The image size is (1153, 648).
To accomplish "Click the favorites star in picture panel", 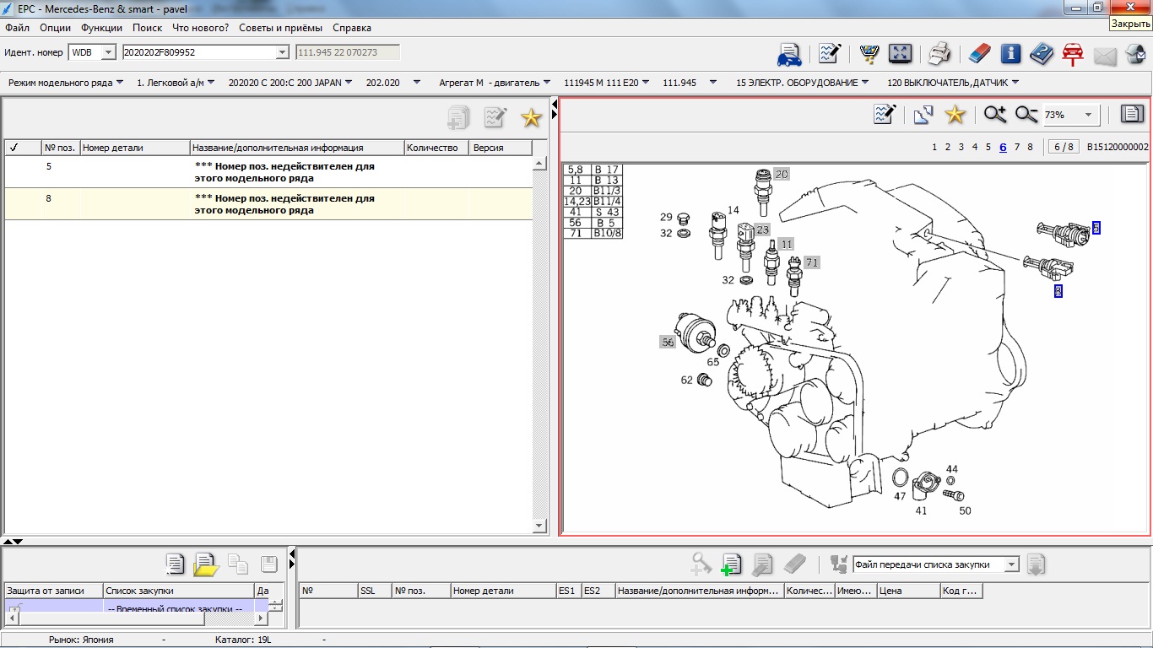I will (x=955, y=114).
